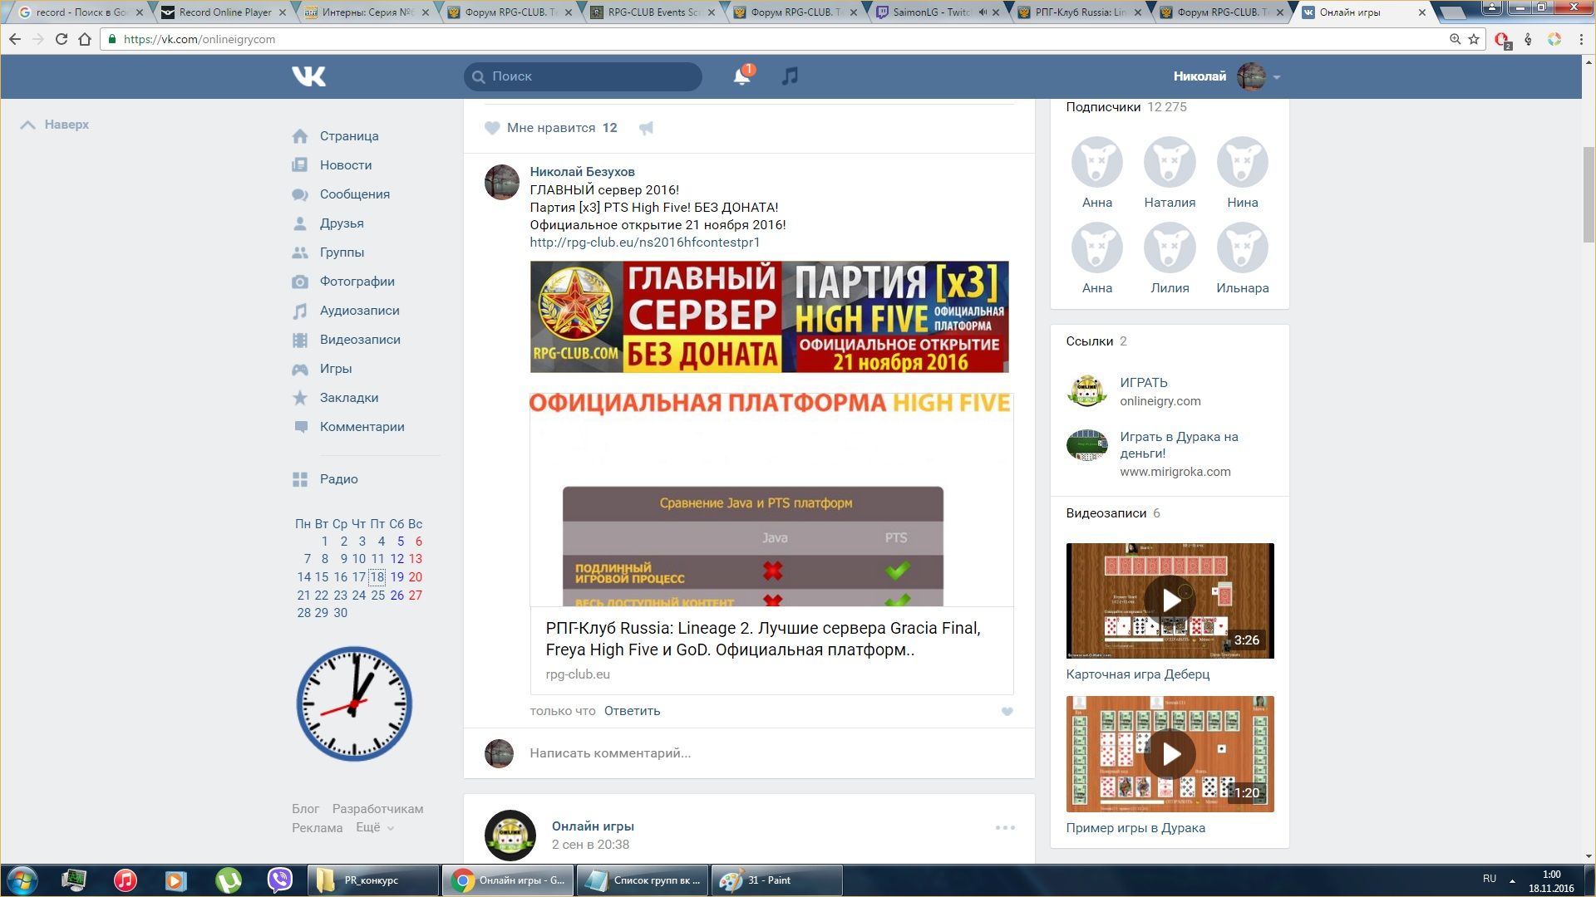1596x897 pixels.
Task: Expand the Николай profile dropdown arrow
Action: (x=1277, y=77)
